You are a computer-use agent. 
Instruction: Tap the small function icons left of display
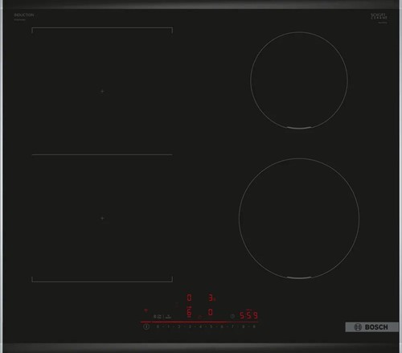(x=162, y=317)
